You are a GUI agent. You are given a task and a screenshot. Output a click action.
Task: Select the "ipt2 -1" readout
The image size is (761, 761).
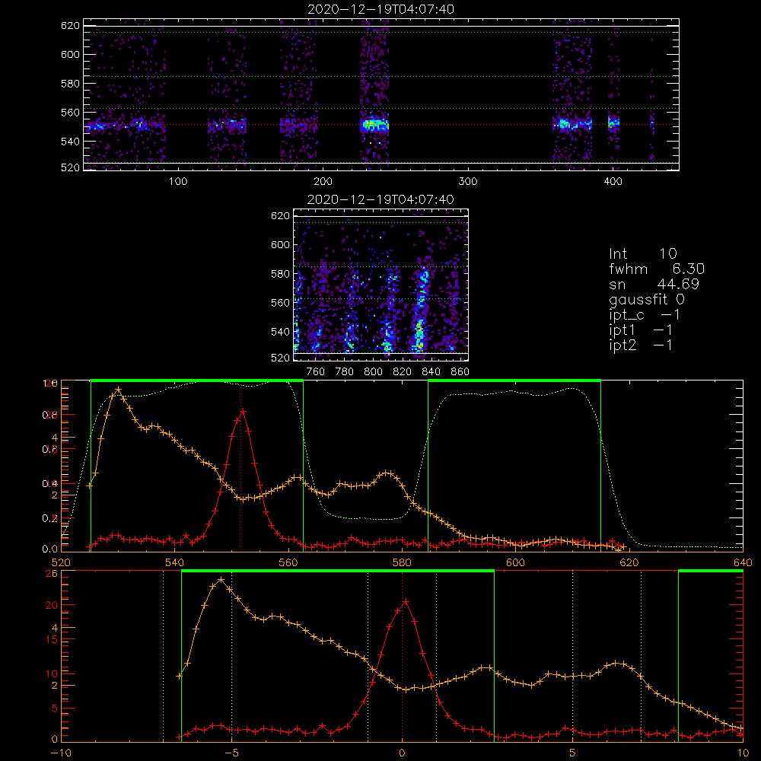coord(640,345)
